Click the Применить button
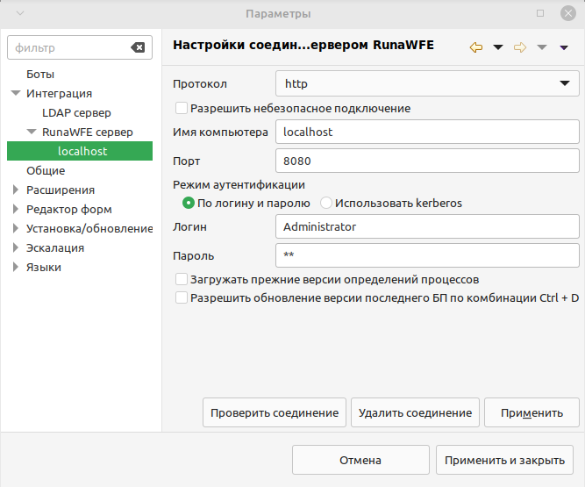The height and width of the screenshot is (487, 585). [531, 412]
